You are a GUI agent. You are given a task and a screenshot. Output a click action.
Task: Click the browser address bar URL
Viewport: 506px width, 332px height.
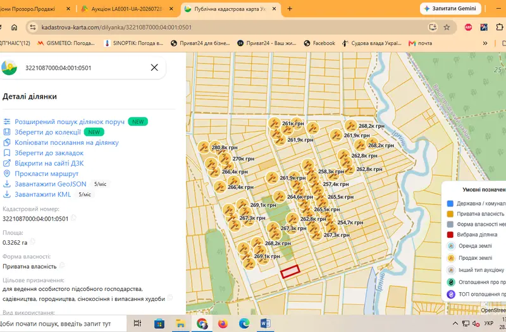pyautogui.click(x=116, y=27)
